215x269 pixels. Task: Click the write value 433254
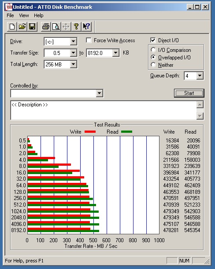coord(171,179)
